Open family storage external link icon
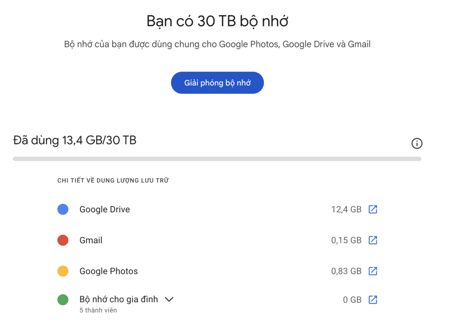 pos(373,300)
